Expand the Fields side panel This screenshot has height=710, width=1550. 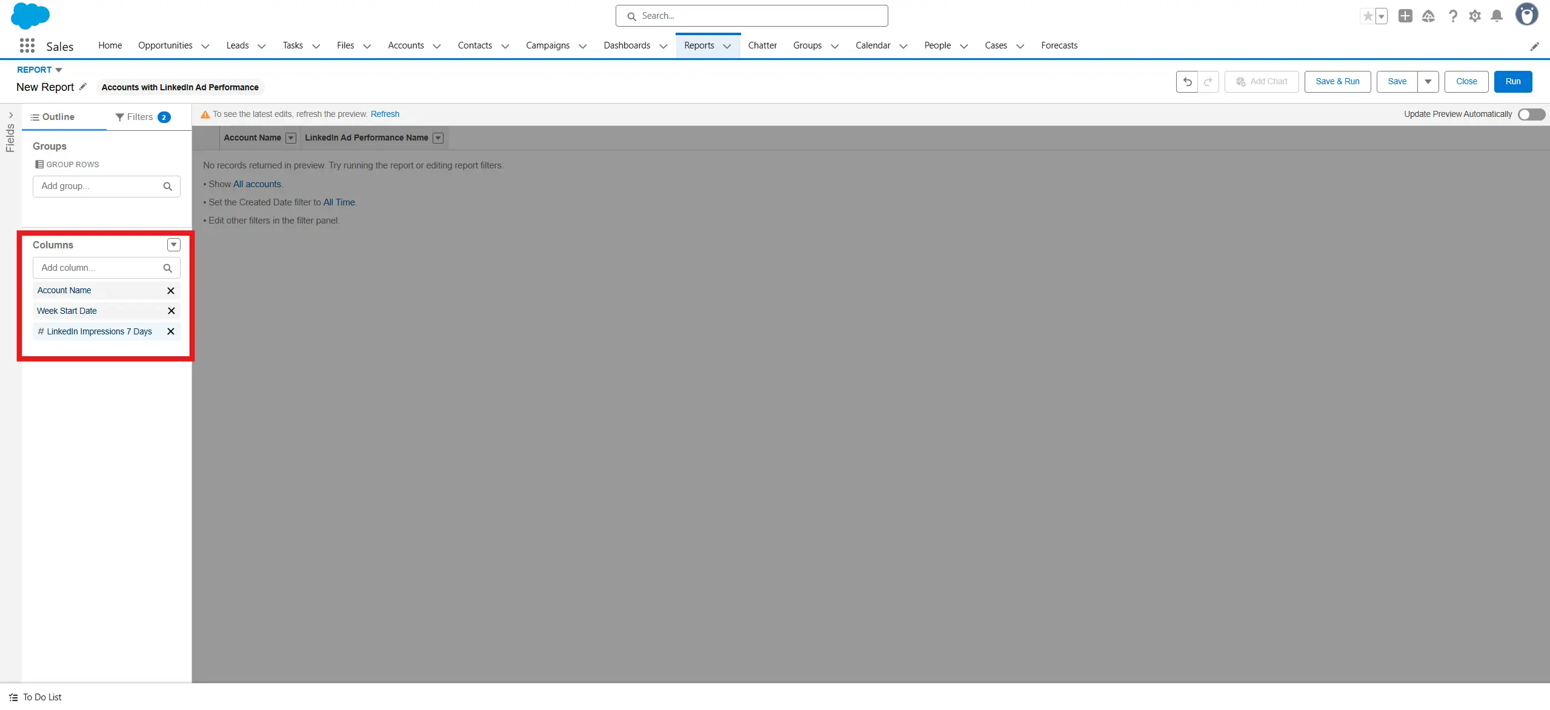click(10, 115)
